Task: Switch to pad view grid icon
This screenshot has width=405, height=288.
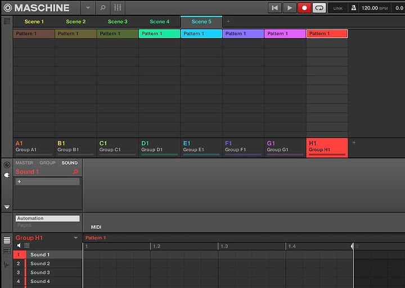Action: pyautogui.click(x=27, y=245)
